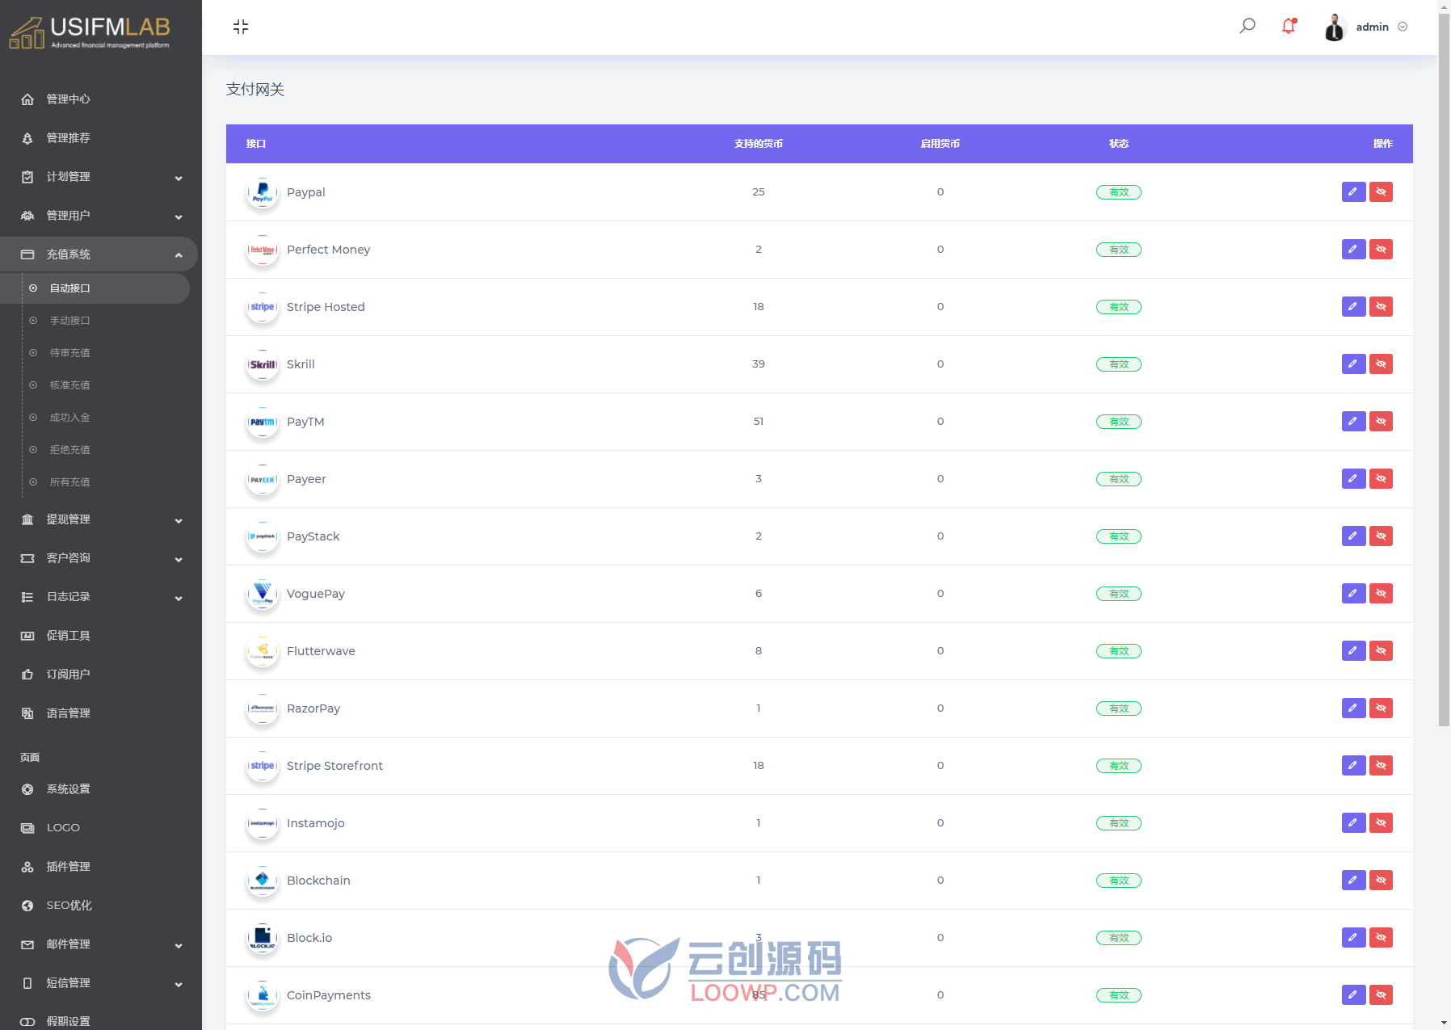Screen dimensions: 1451x1030
Task: Disable the PayStack gateway
Action: coord(1381,536)
